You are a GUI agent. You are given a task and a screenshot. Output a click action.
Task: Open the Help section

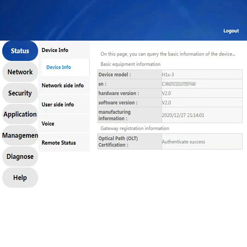pyautogui.click(x=20, y=178)
